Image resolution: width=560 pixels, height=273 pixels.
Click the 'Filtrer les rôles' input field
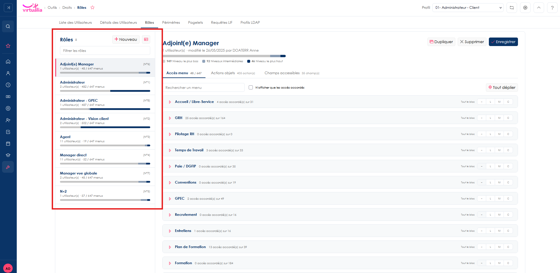[x=105, y=51]
